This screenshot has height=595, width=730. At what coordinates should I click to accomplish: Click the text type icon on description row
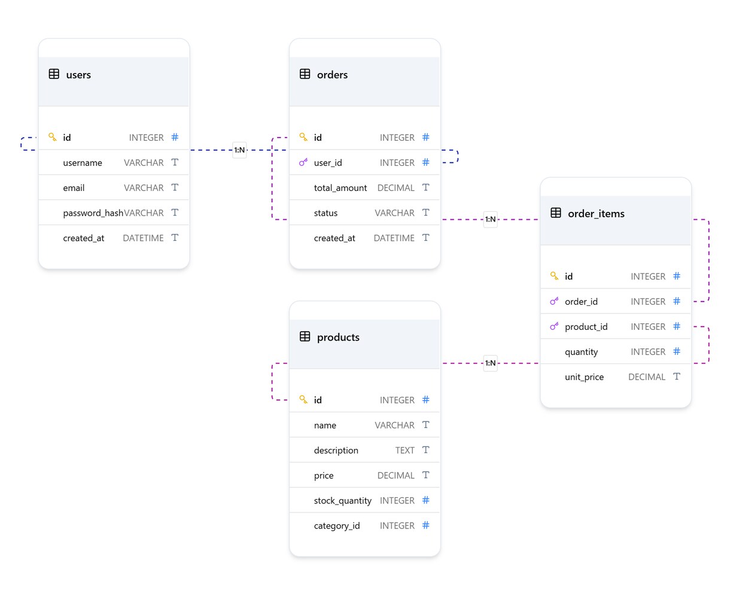click(x=425, y=450)
